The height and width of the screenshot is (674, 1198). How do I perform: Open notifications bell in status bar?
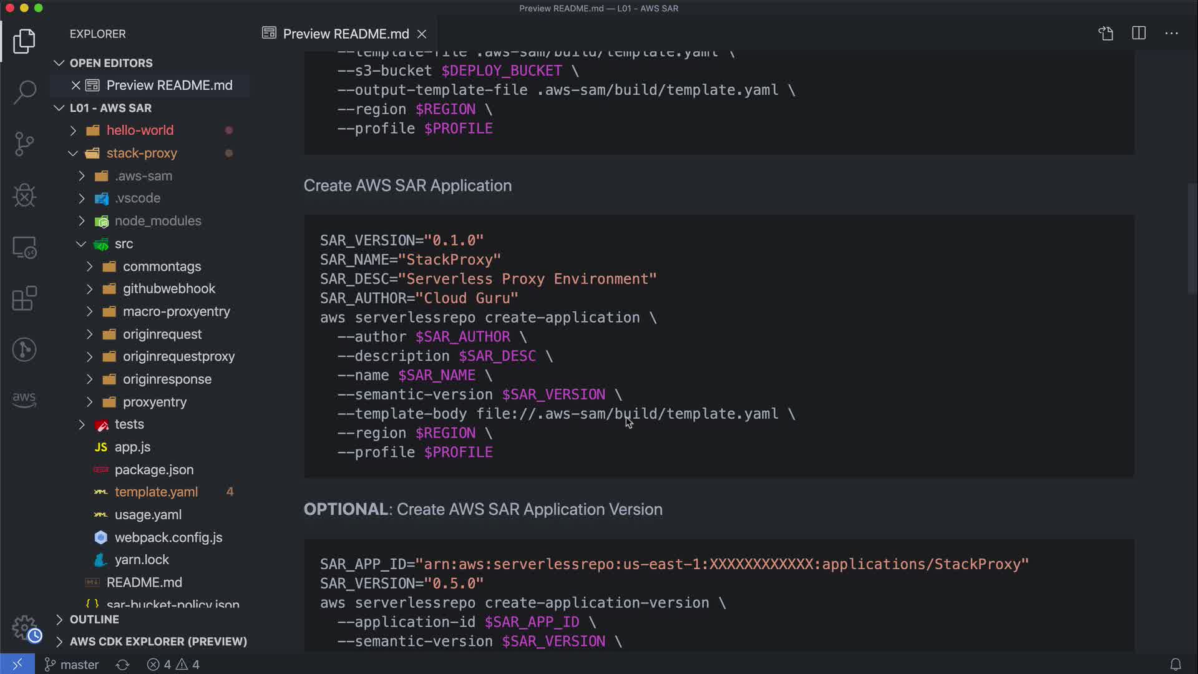[1176, 665]
